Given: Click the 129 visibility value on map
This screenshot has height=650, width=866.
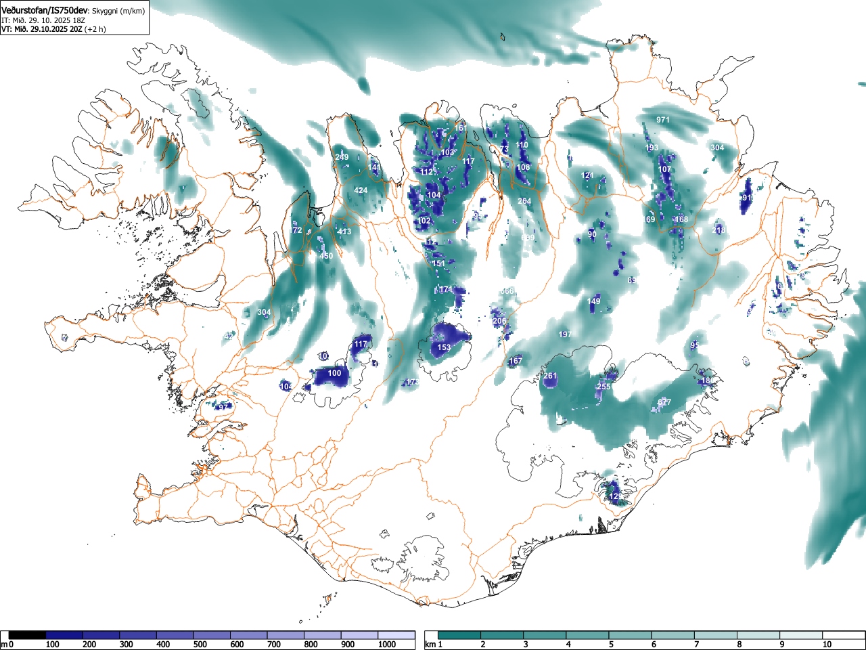Looking at the screenshot, I should coord(615,497).
